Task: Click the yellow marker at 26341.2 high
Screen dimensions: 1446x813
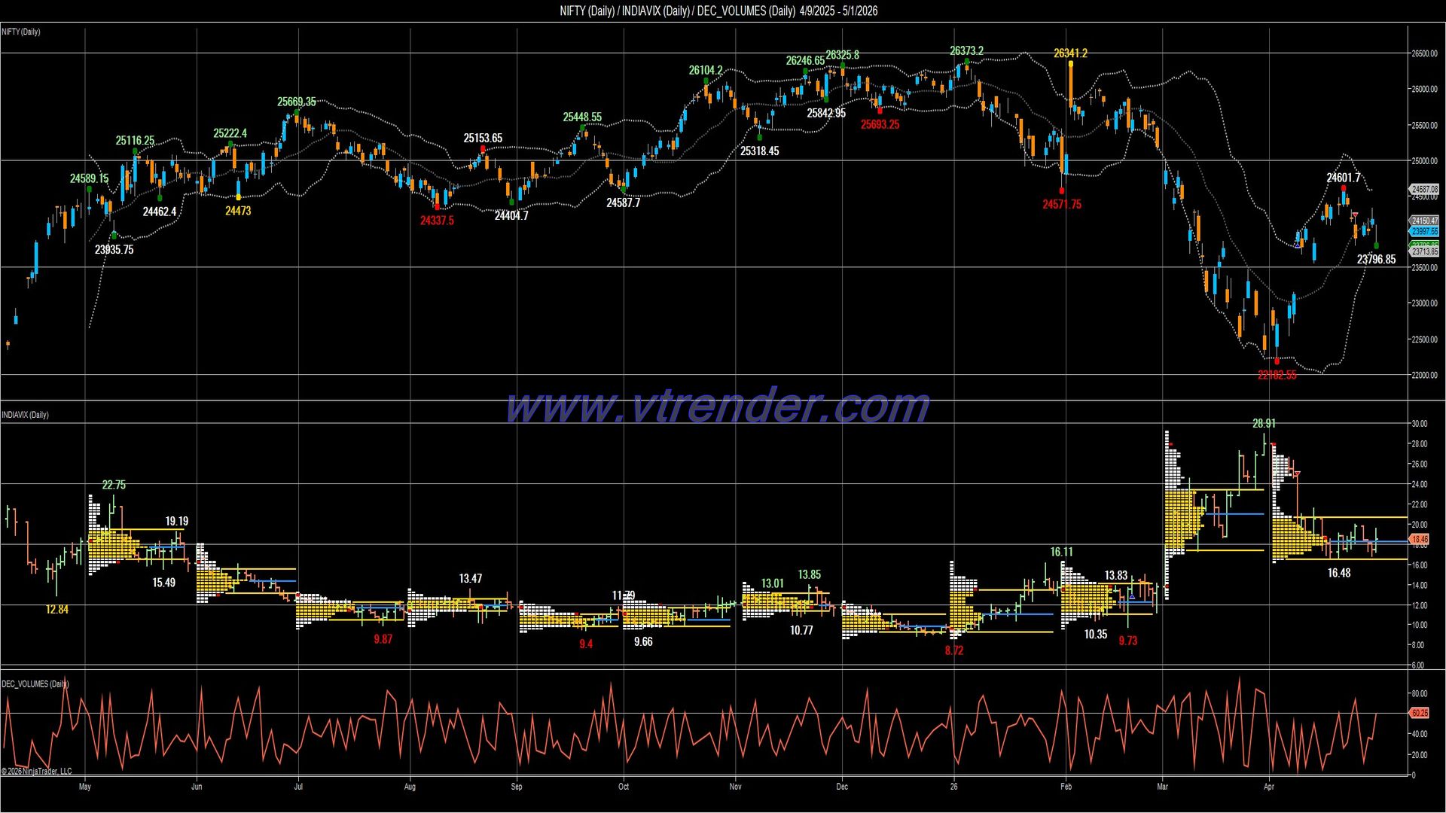Action: [x=1070, y=64]
